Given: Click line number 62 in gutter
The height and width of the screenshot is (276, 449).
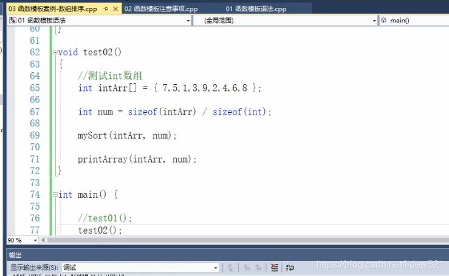Looking at the screenshot, I should click(35, 52).
